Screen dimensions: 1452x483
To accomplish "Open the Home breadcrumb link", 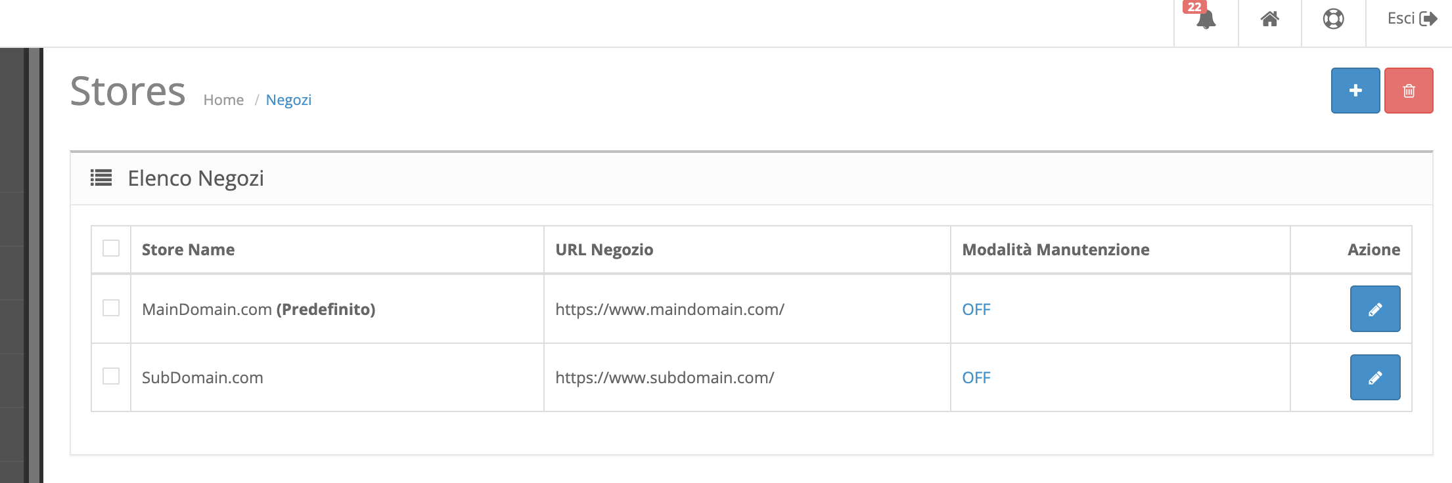I will [x=223, y=100].
